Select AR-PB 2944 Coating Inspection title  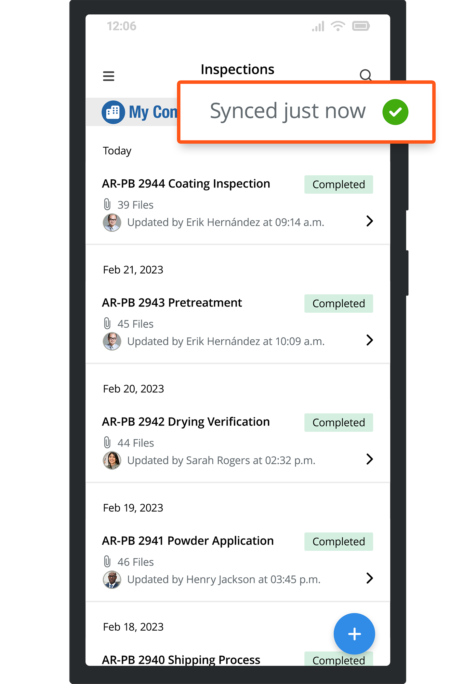186,184
